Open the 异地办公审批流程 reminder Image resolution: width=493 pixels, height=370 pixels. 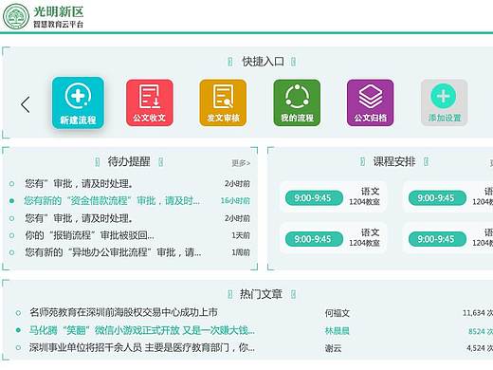[113, 252]
